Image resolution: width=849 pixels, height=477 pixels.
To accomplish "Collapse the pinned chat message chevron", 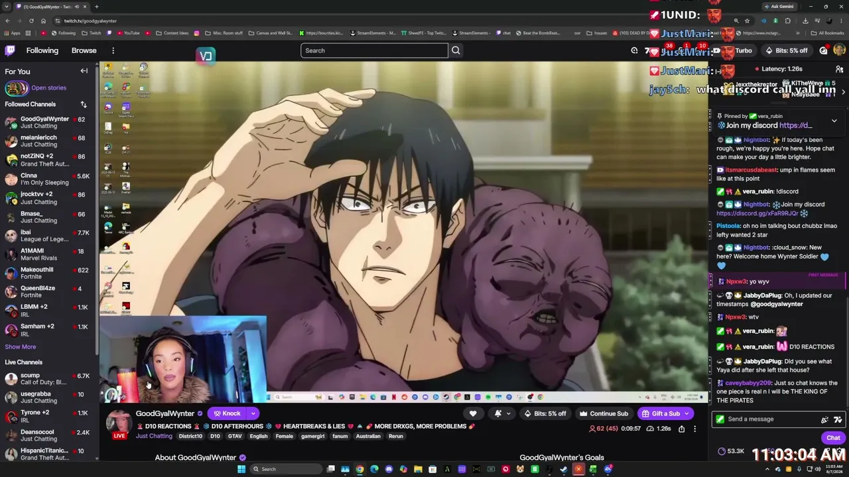I will [x=834, y=121].
